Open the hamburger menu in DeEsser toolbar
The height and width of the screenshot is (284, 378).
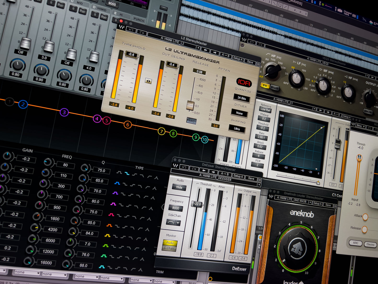[259, 180]
